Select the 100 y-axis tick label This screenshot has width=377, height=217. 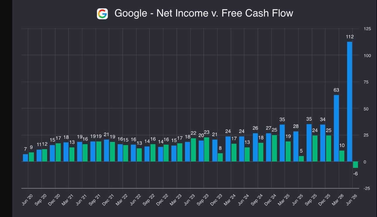368,55
